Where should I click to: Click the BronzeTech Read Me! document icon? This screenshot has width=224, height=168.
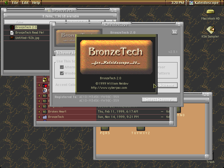click(x=12, y=33)
